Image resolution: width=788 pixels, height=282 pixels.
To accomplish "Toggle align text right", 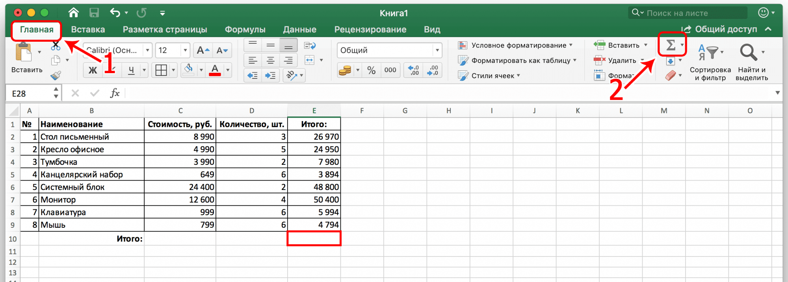I will pos(288,60).
